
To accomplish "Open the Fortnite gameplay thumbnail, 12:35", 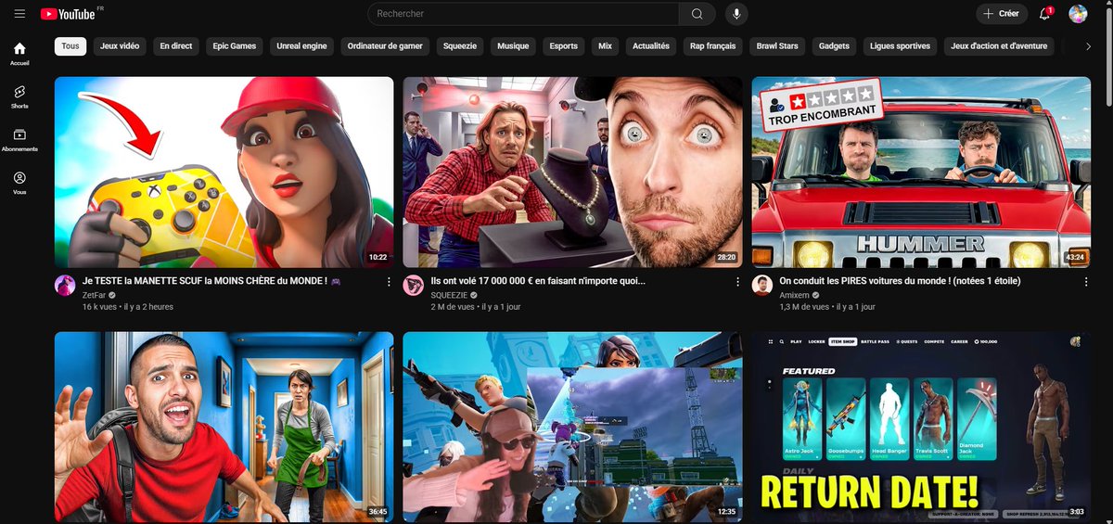I will (x=572, y=428).
